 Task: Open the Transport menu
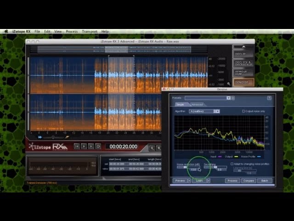tap(90, 31)
